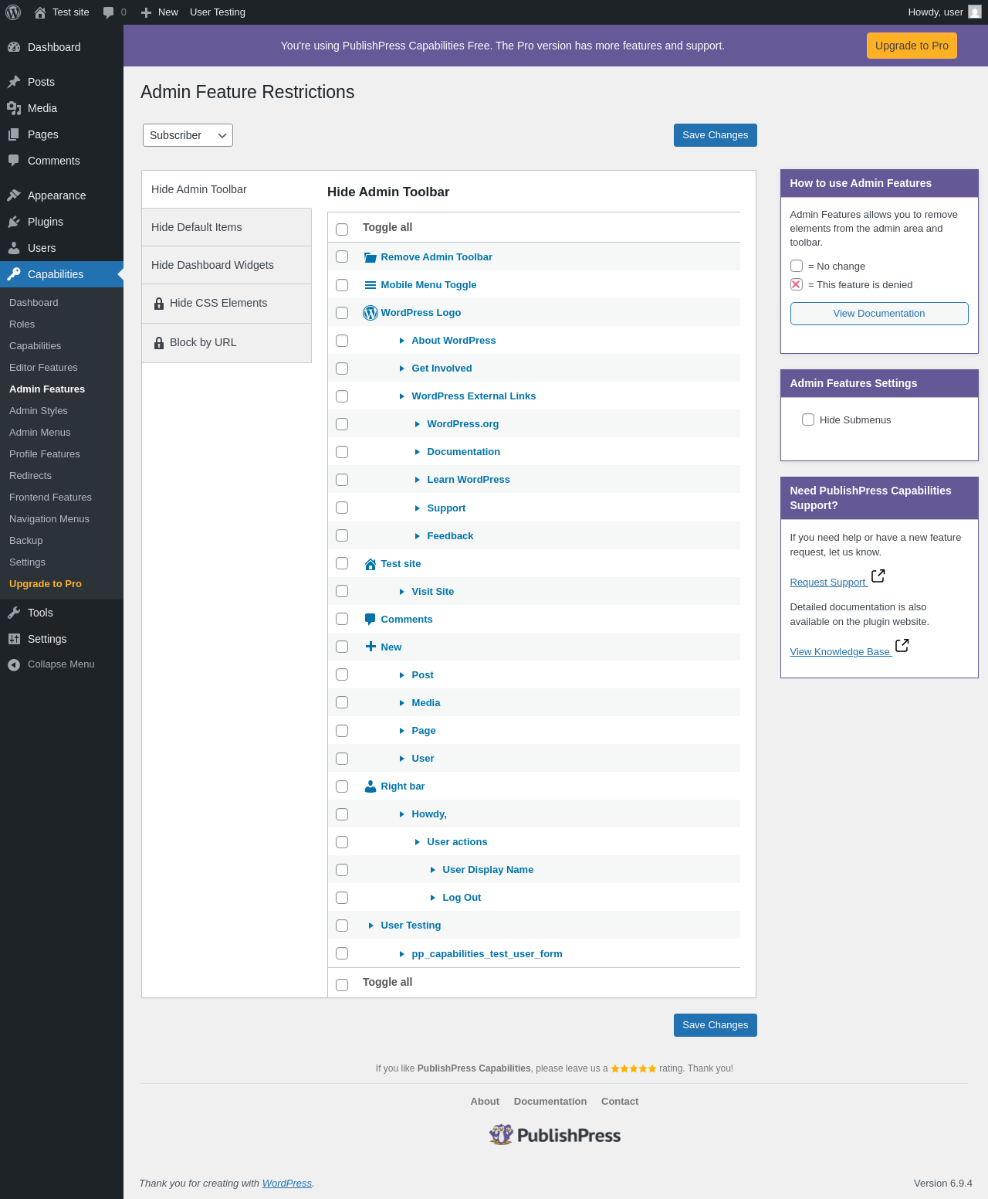988x1199 pixels.
Task: Open the Editor Features submenu item
Action: tap(43, 368)
